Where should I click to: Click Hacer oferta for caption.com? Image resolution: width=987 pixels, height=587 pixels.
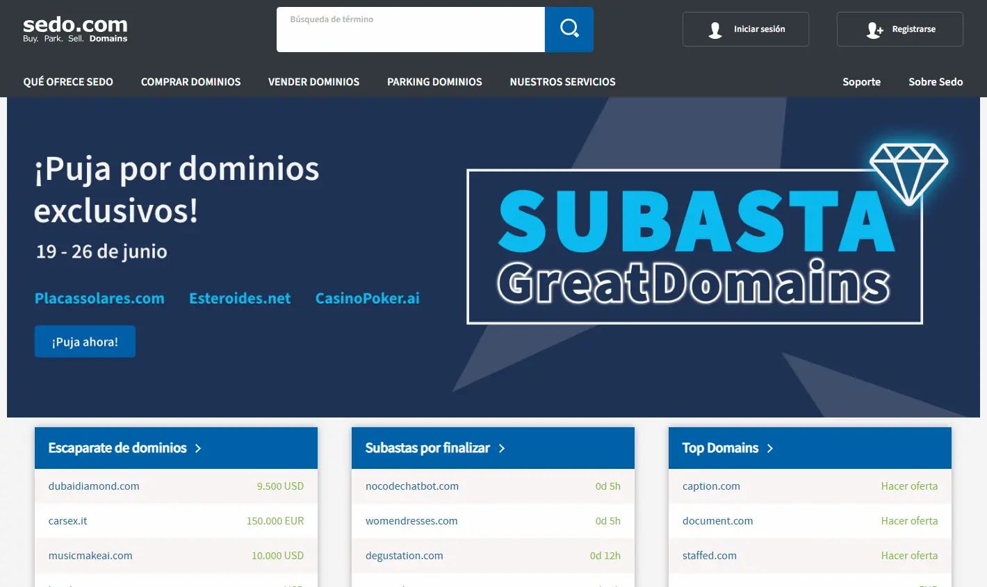909,486
